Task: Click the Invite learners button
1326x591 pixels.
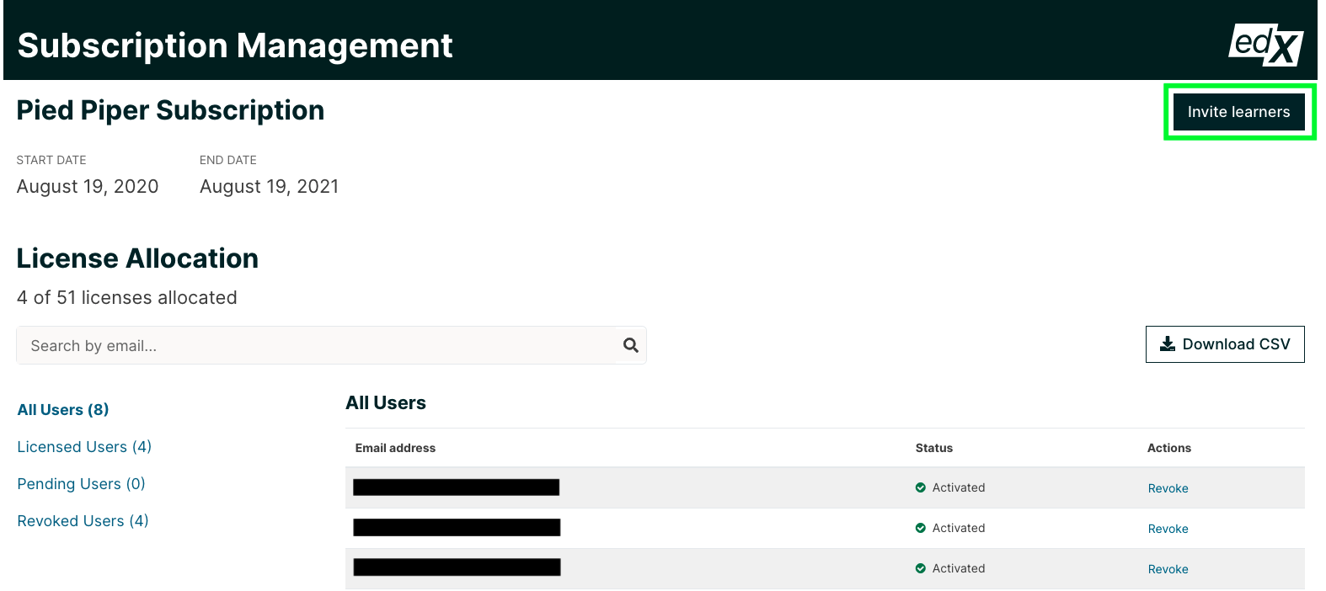Action: tap(1238, 112)
